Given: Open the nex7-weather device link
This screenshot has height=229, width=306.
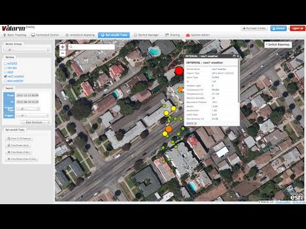Looking at the screenshot, I should (x=15, y=76).
